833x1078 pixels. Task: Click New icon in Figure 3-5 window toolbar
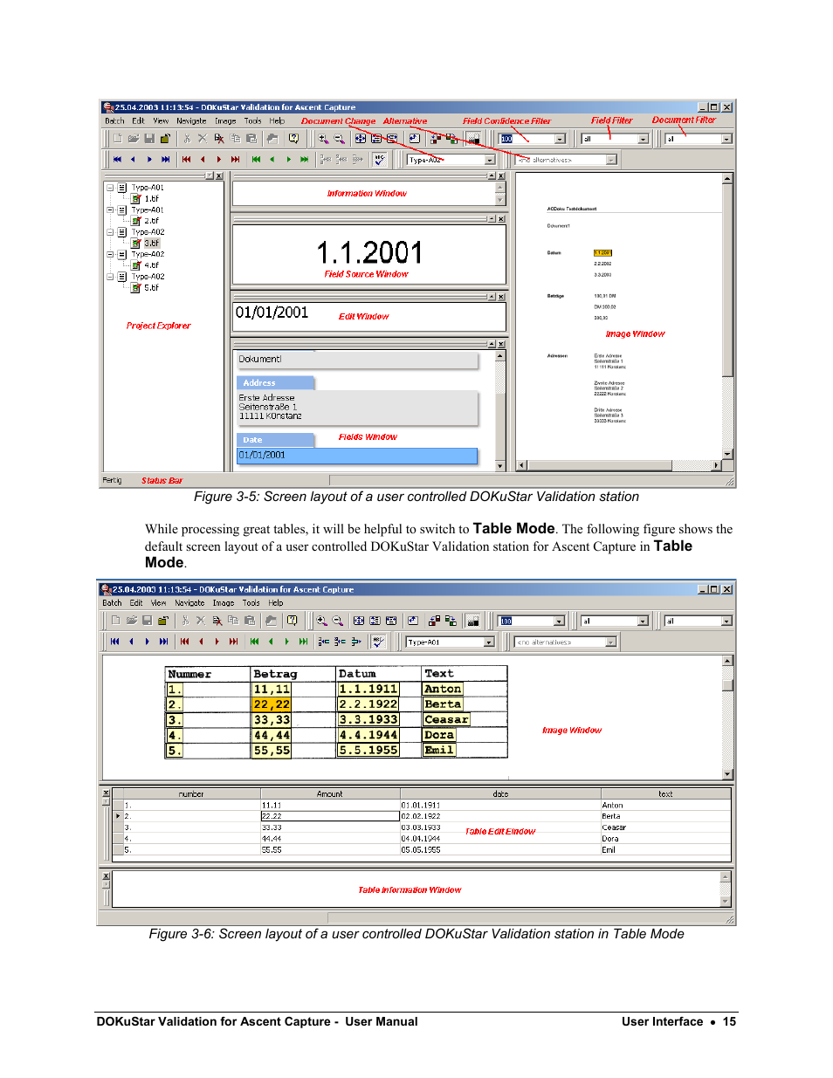(x=117, y=139)
